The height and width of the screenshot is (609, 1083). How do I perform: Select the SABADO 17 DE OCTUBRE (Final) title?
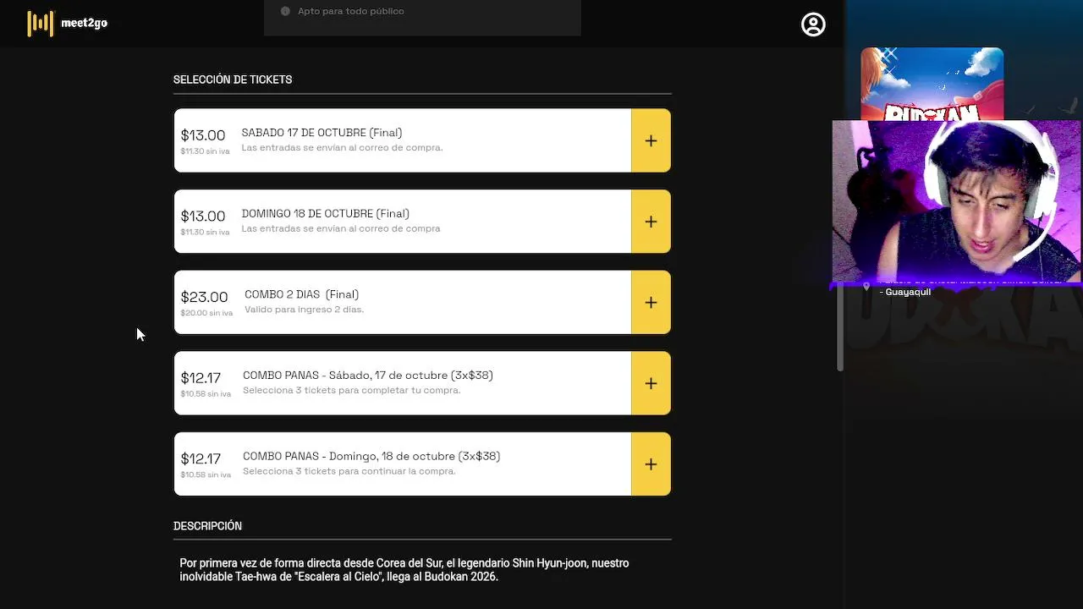[322, 133]
